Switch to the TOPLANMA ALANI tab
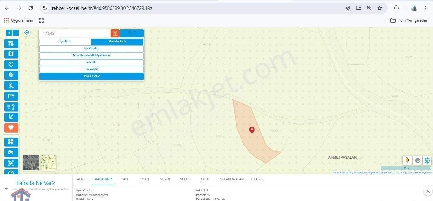Image resolution: width=433 pixels, height=201 pixels. pyautogui.click(x=231, y=179)
